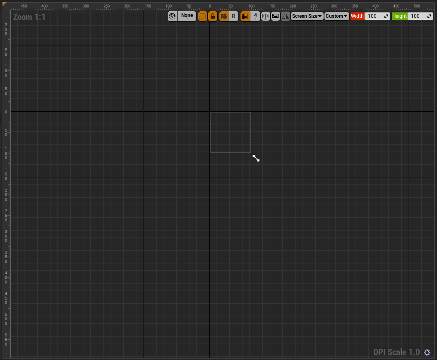Screen dimensions: 437x360
Task: Open DPI Scale settings gear
Action: point(427,353)
